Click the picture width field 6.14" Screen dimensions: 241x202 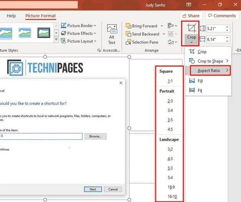[x=216, y=39]
